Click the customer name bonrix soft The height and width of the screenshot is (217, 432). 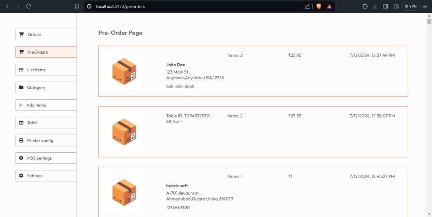coord(177,186)
